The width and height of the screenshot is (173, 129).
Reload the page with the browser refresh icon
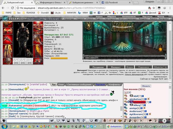[12, 8]
